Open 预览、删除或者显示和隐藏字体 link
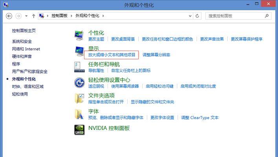 116,117
